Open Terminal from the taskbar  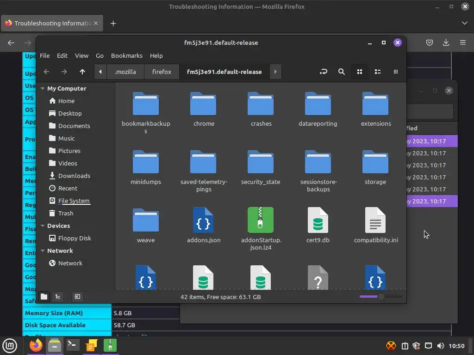[x=73, y=345]
